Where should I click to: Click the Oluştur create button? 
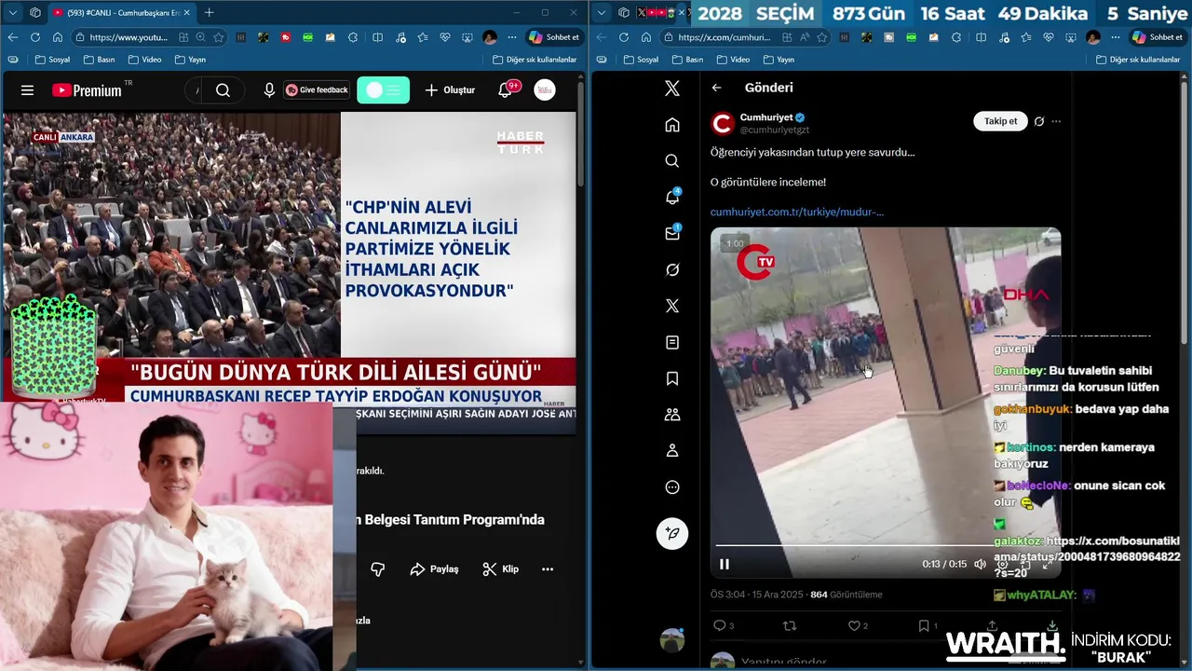click(x=450, y=90)
